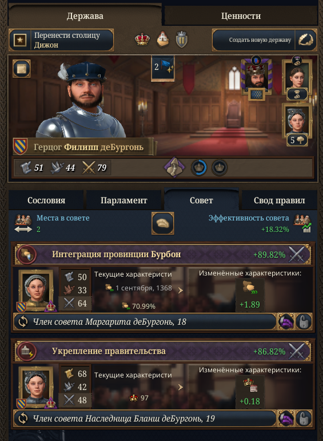The image size is (323, 441).
Task: Toggle purple hat icon on Маргарита row
Action: (286, 322)
